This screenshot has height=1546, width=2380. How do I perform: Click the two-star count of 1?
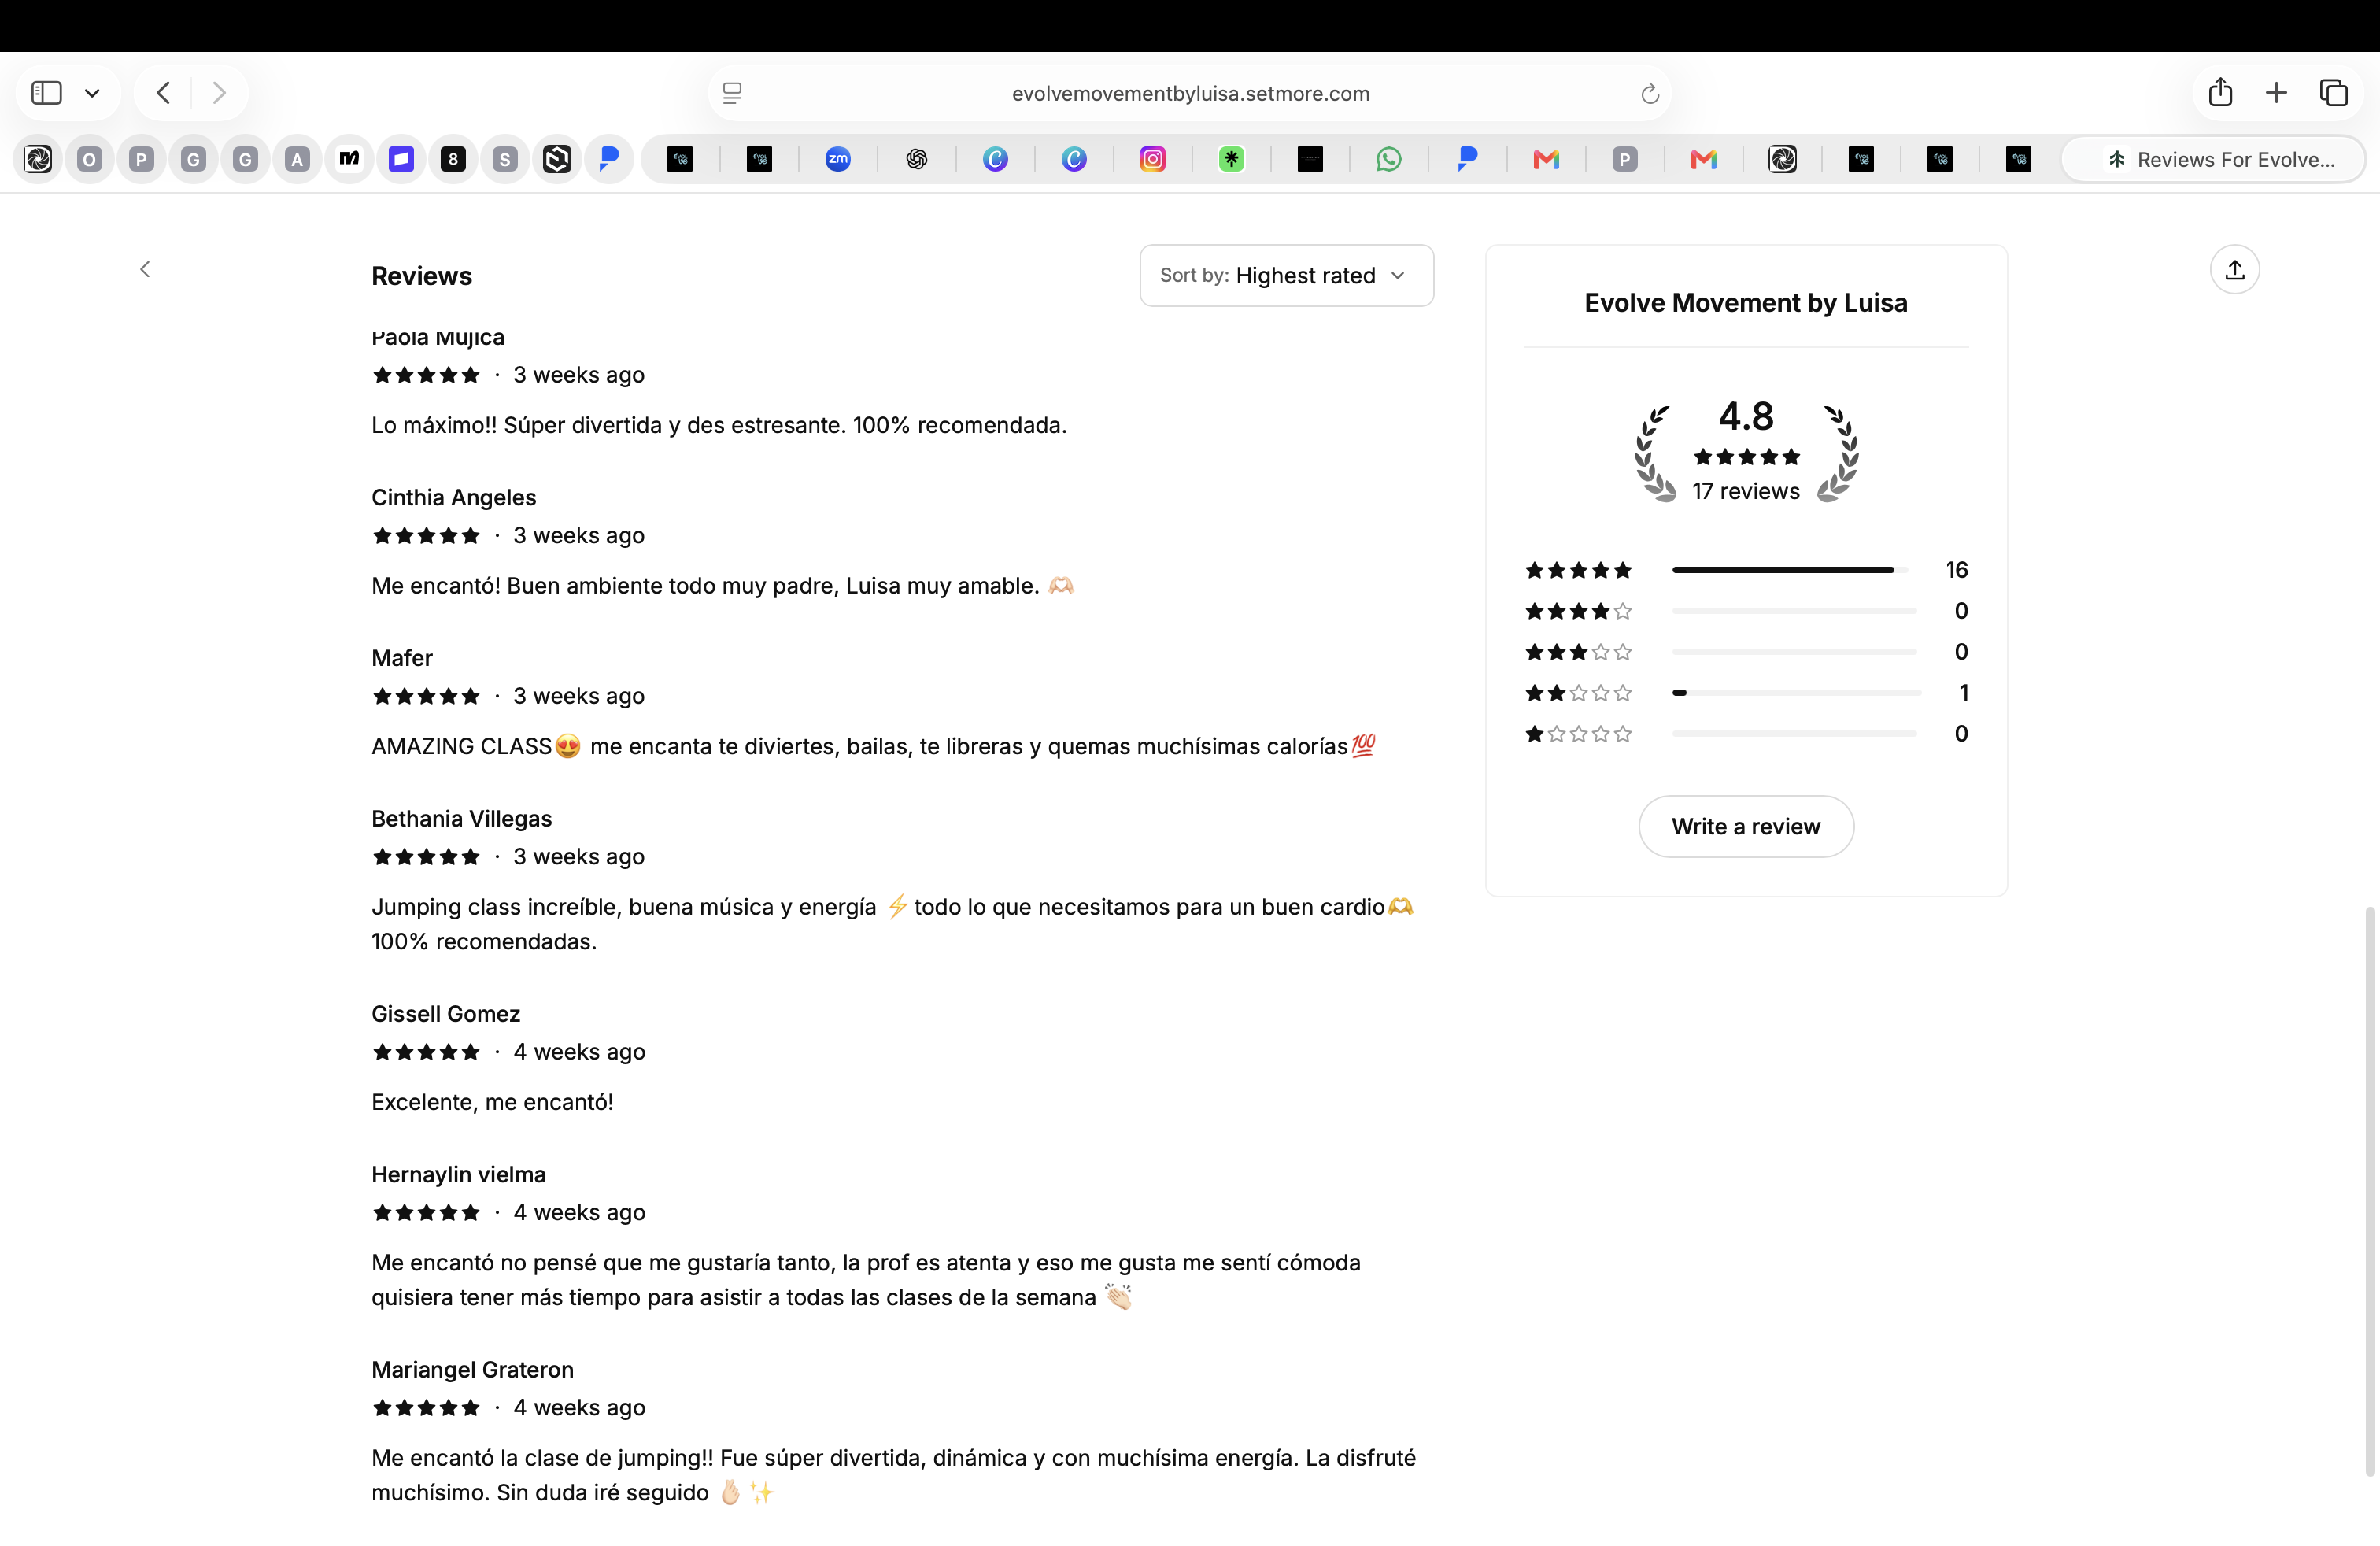point(1963,693)
